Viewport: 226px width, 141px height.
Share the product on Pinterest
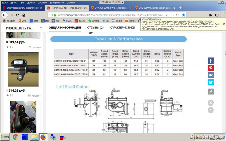coord(211,68)
